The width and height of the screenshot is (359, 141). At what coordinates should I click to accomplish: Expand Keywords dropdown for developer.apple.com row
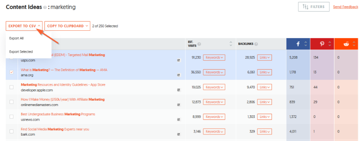pyautogui.click(x=214, y=87)
